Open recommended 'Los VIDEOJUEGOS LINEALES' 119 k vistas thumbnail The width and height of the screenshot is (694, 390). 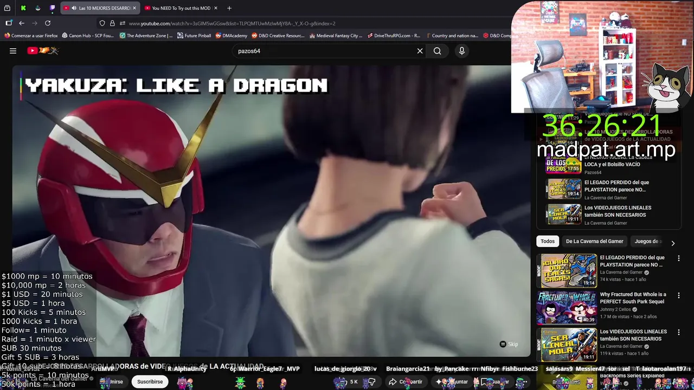point(567,344)
